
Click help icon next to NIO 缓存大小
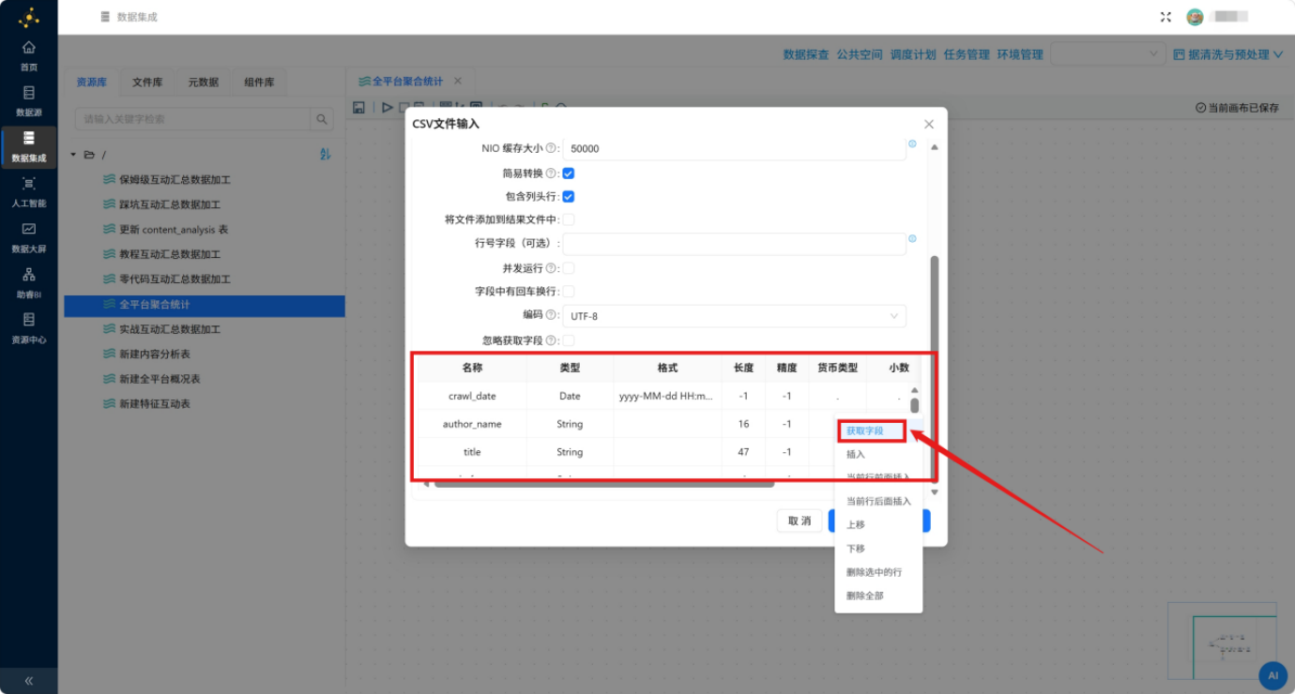pos(552,148)
